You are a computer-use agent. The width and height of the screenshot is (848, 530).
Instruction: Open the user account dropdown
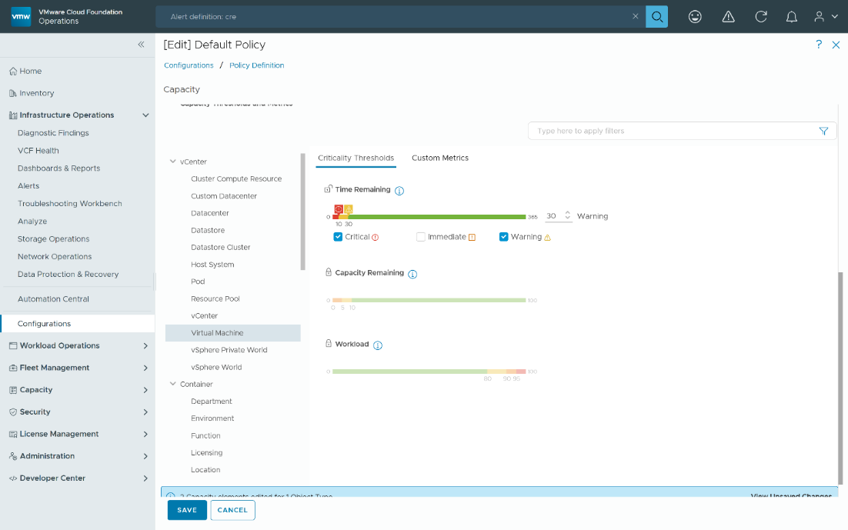(x=826, y=17)
